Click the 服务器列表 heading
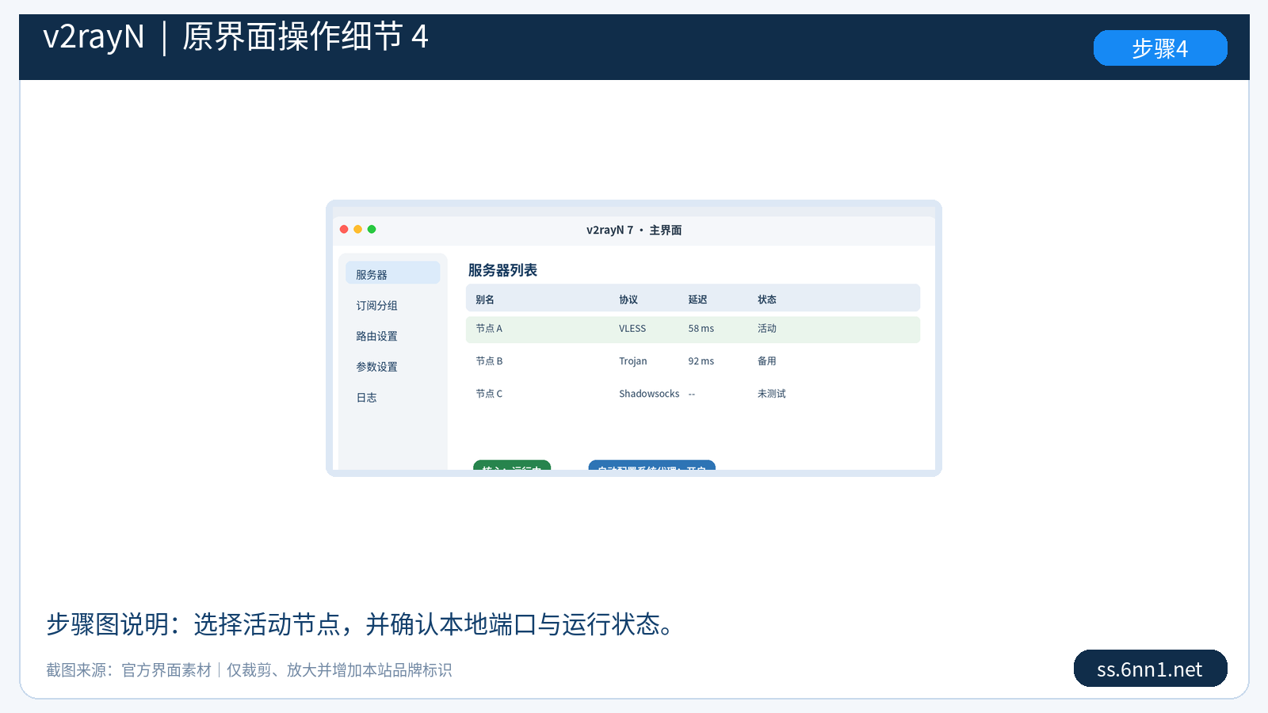 click(x=502, y=270)
